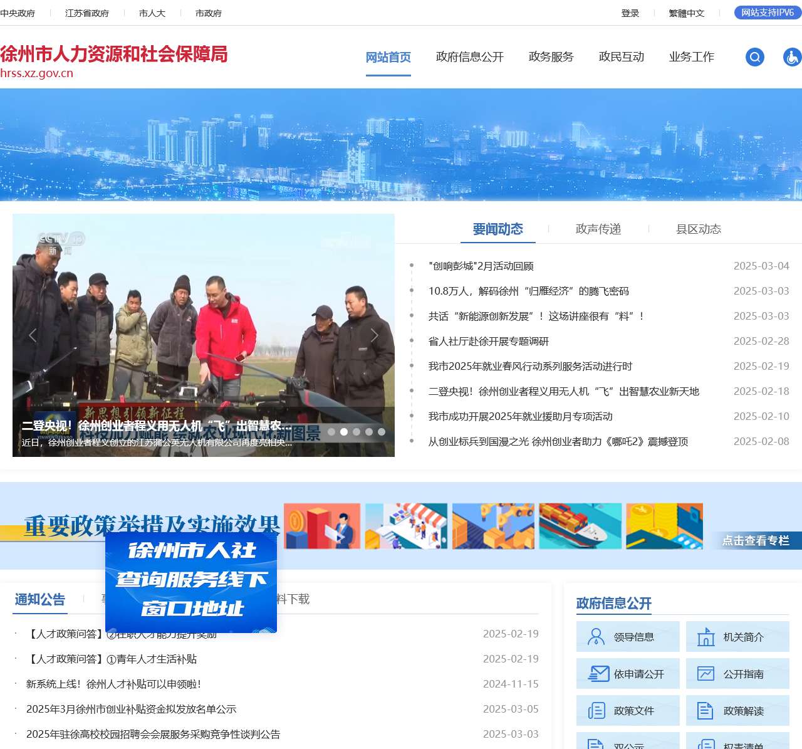
Task: Open notice 2025年3月徐州市创业补贴资金拟发放名单公示
Action: 132,709
